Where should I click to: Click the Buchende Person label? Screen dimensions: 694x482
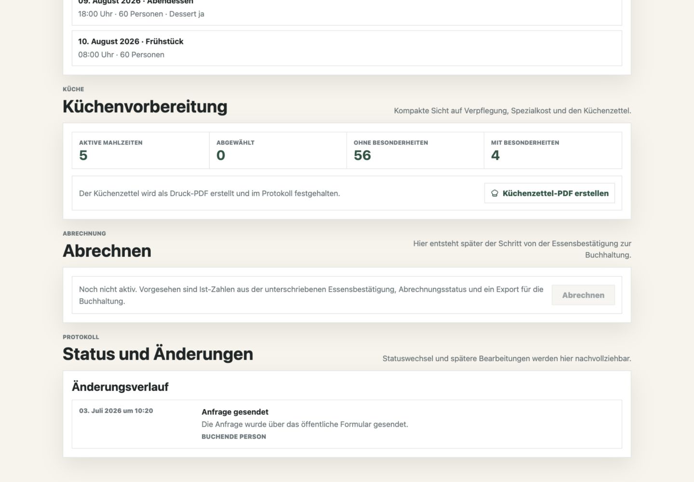point(234,437)
